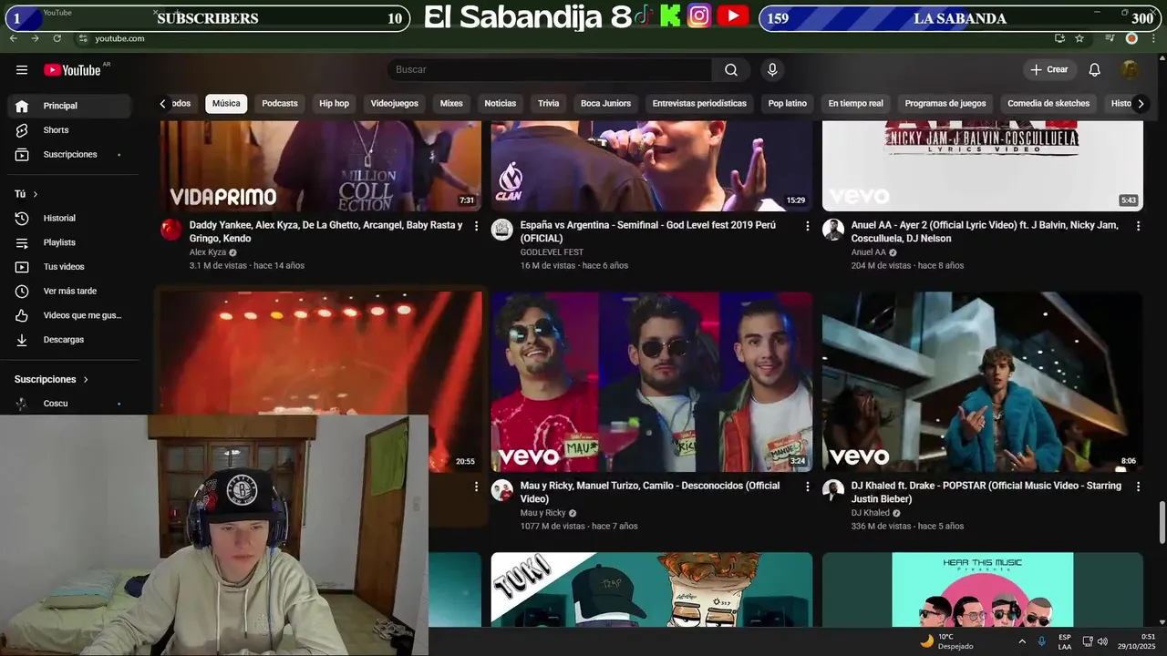The height and width of the screenshot is (656, 1167).
Task: Open Tus videos in the sidebar
Action: tap(69, 267)
